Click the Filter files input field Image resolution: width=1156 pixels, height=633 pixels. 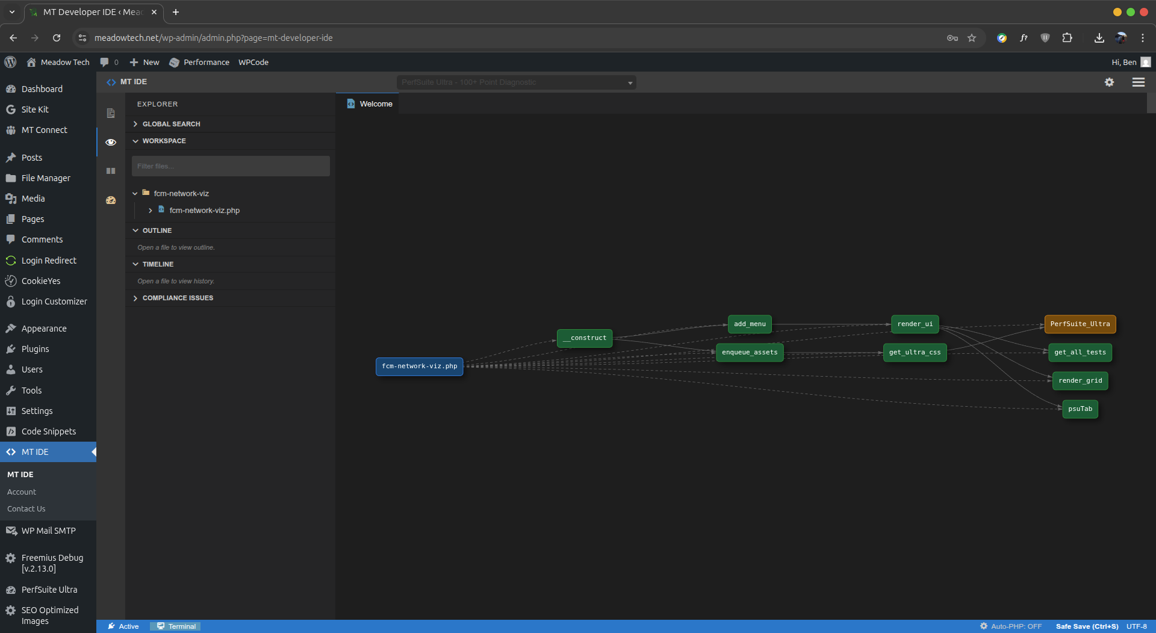[x=231, y=165]
